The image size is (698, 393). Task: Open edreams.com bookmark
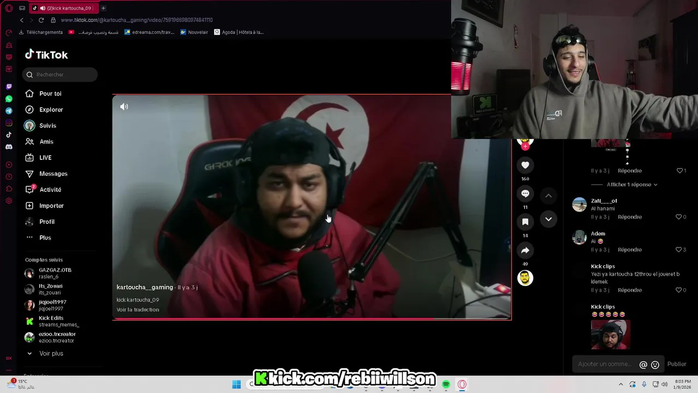click(149, 32)
